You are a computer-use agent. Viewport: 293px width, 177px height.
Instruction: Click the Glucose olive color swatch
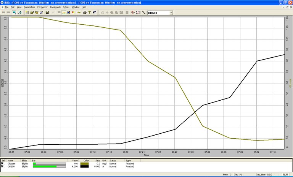point(84,164)
